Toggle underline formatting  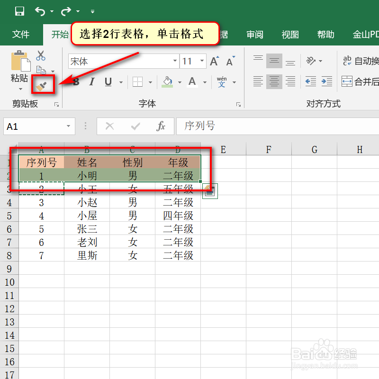click(107, 81)
